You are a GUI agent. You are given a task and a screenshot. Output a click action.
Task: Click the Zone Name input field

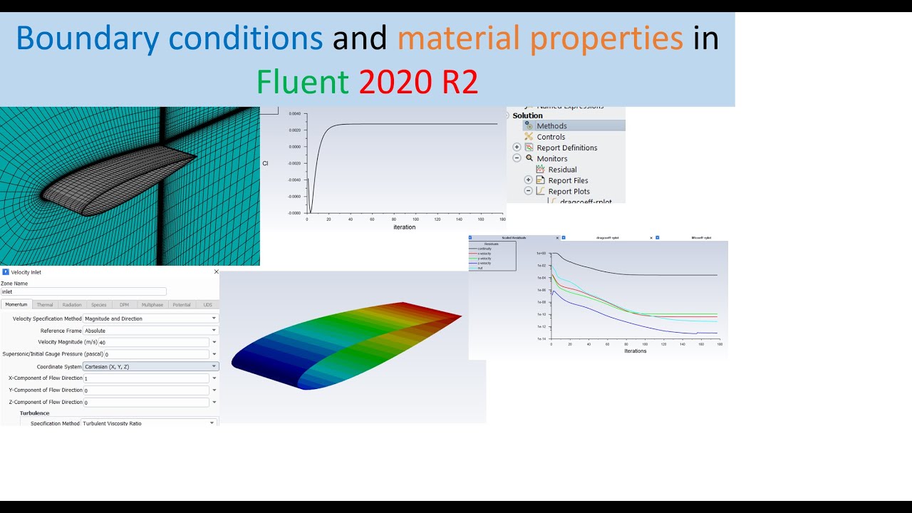[83, 291]
